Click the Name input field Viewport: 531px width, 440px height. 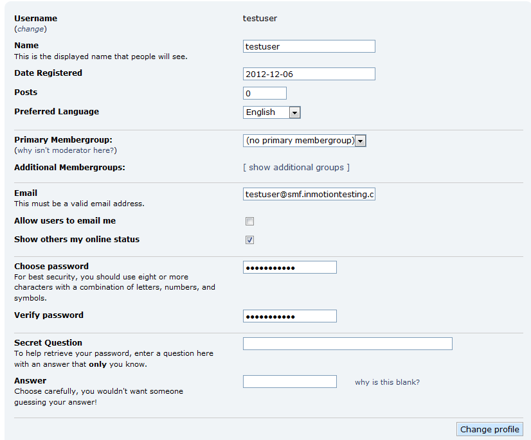[309, 46]
